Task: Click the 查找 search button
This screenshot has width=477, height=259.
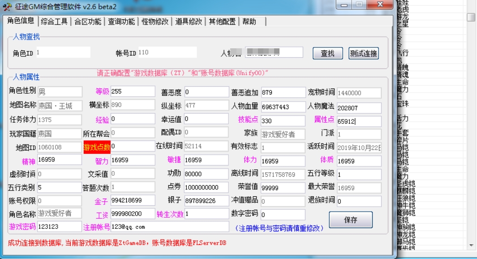Action: pyautogui.click(x=327, y=53)
